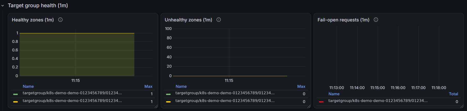Show info tooltip for Fail-open requests panel
Screen dimensions: 467x111
tap(376, 20)
